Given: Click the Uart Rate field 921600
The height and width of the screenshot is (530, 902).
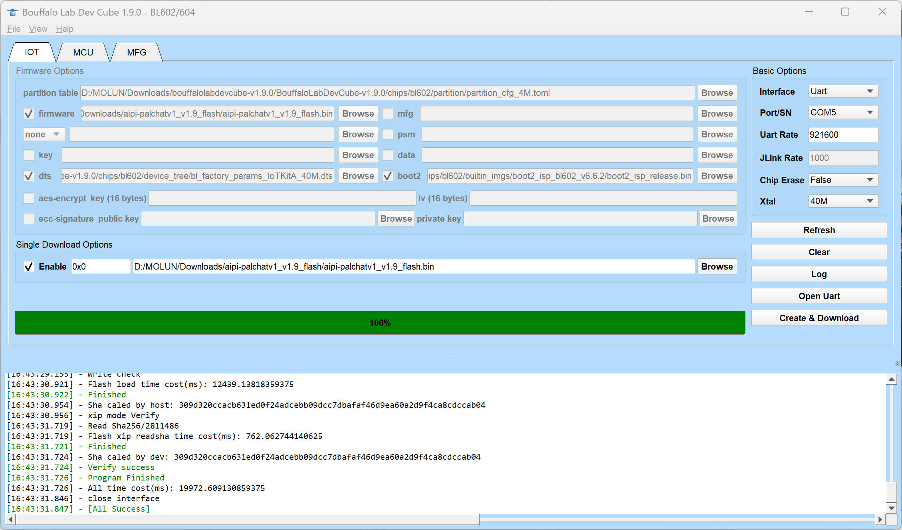Looking at the screenshot, I should pos(843,135).
